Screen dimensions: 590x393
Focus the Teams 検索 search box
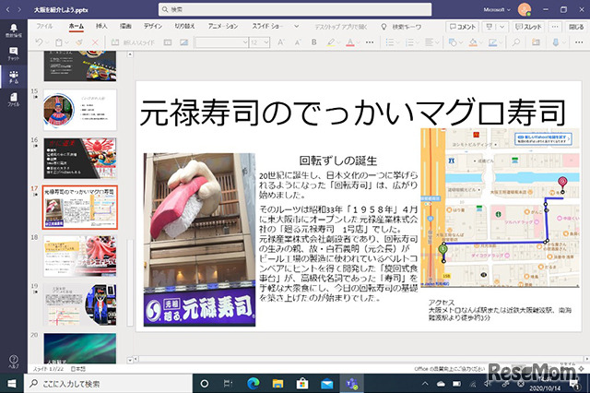pos(295,10)
